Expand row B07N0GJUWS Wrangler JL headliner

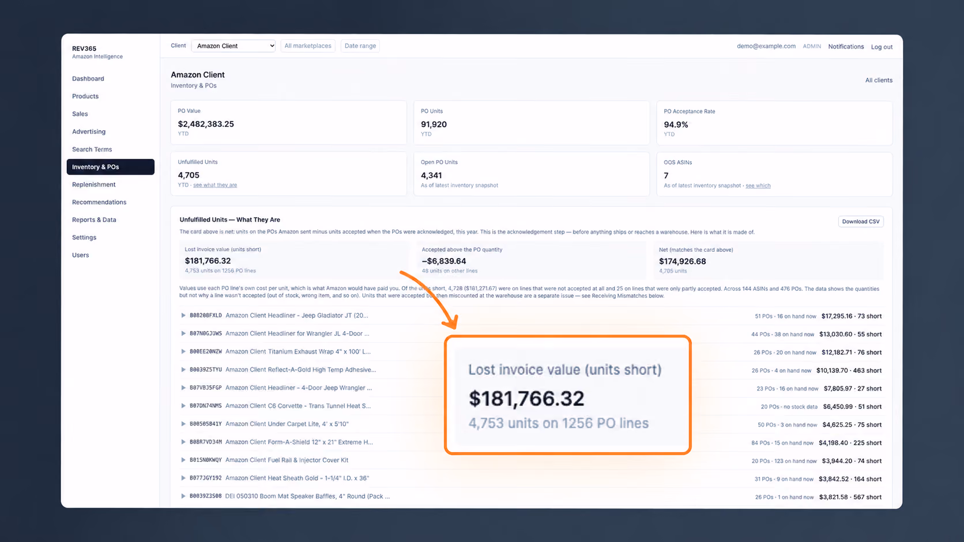coord(183,333)
